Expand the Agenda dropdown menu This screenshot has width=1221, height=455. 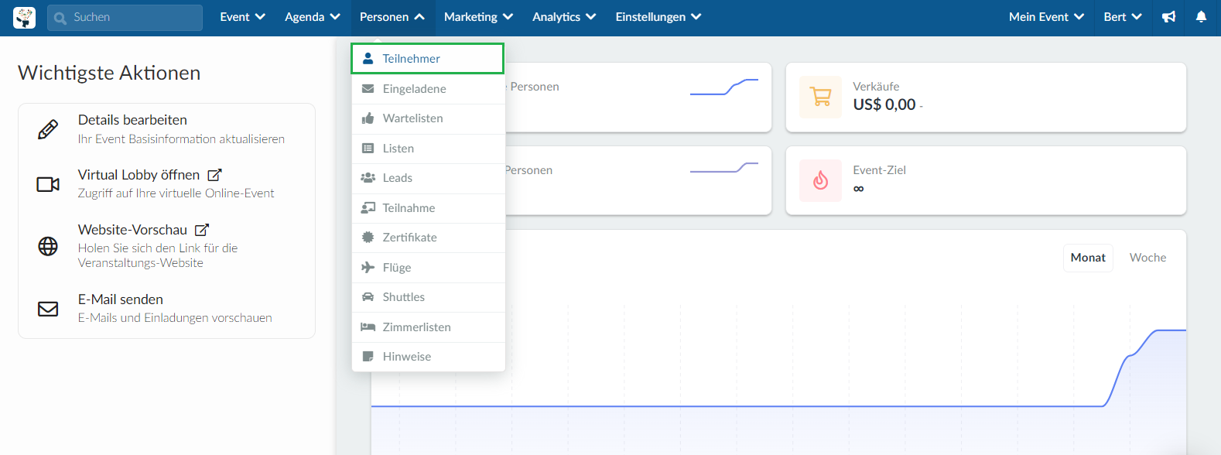click(x=312, y=17)
